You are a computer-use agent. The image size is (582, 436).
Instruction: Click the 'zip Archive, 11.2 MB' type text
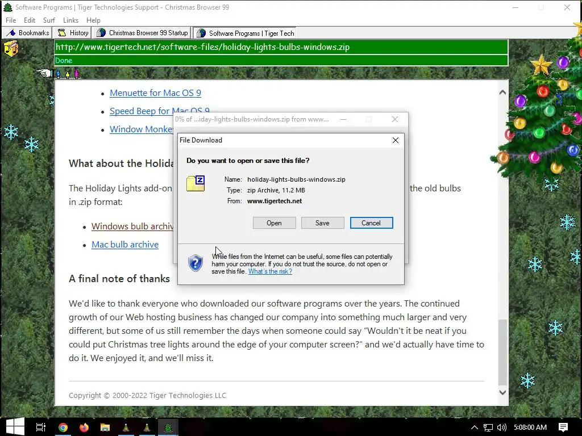(276, 190)
